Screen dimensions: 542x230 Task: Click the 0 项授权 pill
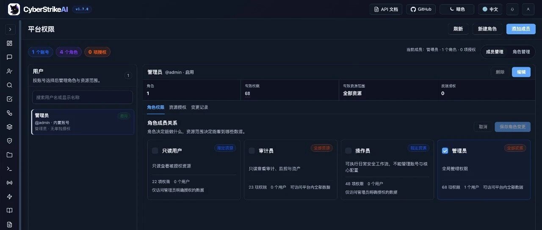(97, 52)
